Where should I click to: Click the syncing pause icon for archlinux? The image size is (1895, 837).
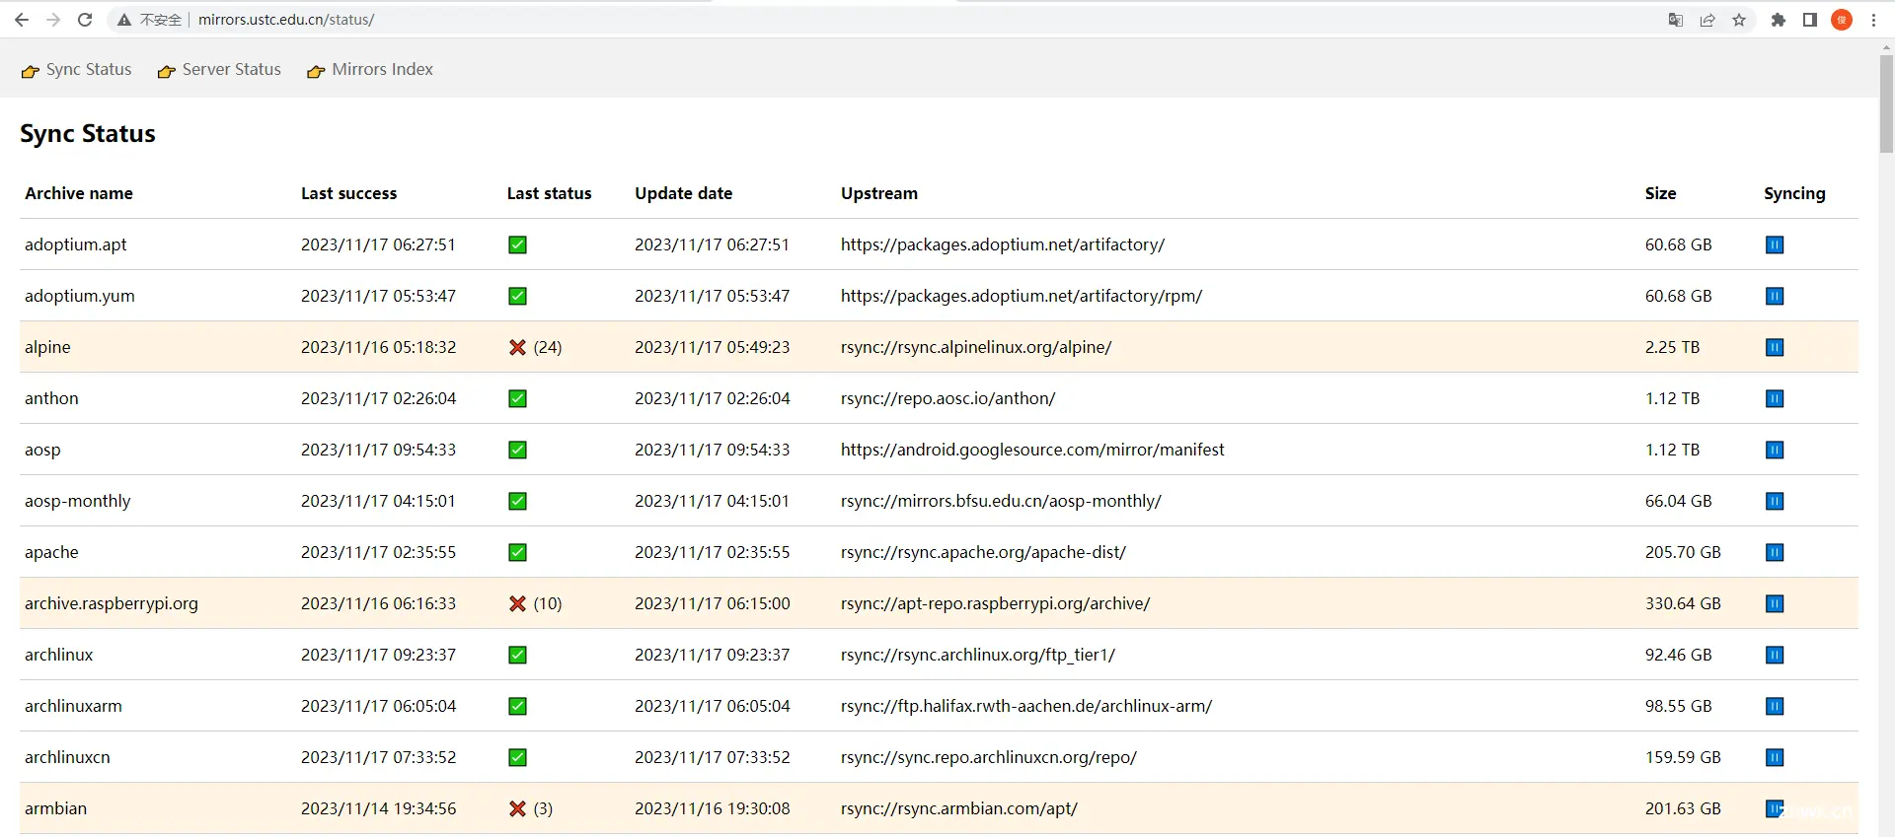point(1775,655)
